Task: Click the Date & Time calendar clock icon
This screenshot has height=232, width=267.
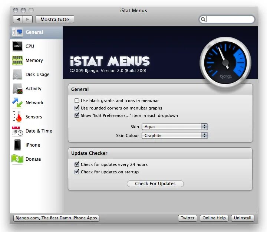Action: coord(17,131)
